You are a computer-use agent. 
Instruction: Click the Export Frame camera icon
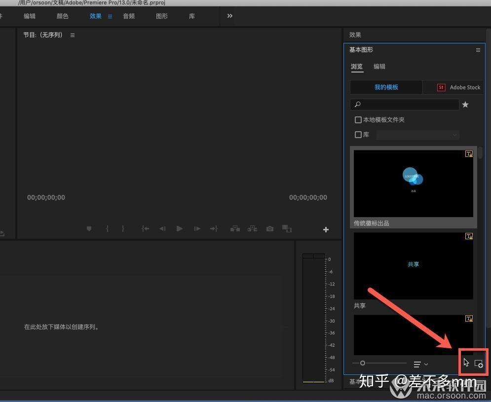pyautogui.click(x=269, y=228)
